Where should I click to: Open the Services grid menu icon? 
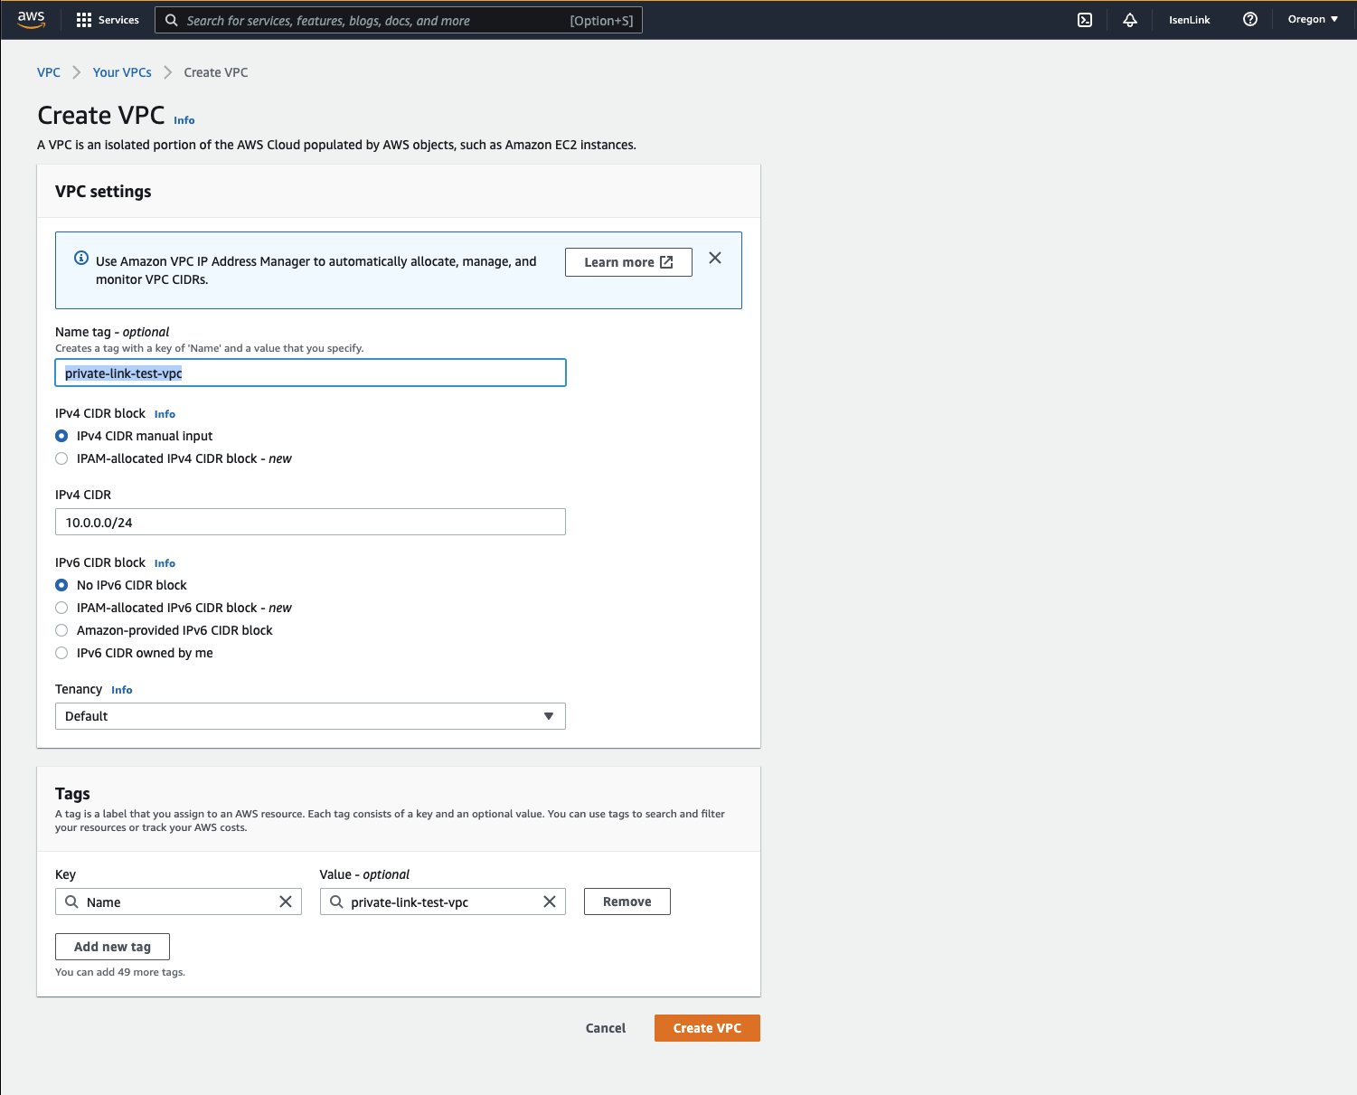84,20
